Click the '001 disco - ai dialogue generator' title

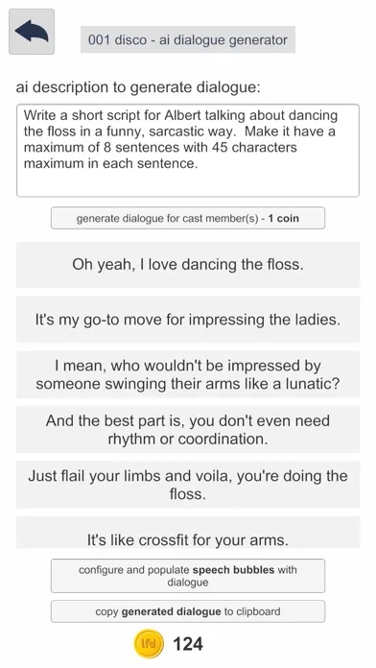(188, 40)
